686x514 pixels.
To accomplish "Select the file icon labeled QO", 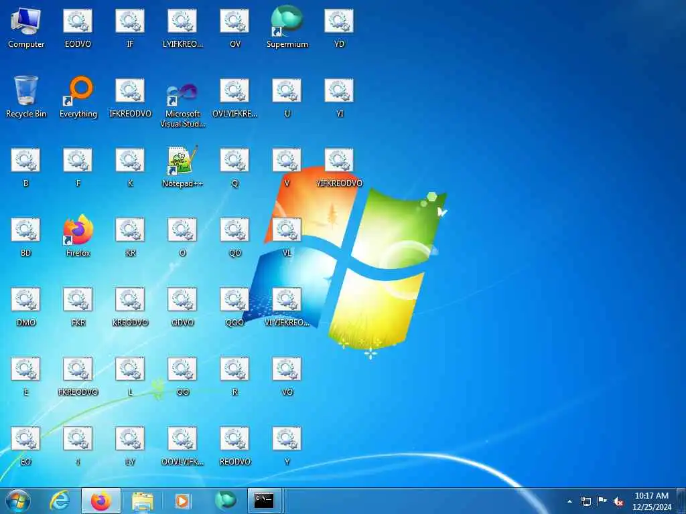I will coord(235,236).
